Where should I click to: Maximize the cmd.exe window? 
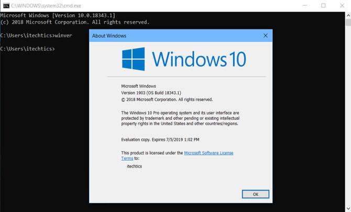[x=323, y=5]
